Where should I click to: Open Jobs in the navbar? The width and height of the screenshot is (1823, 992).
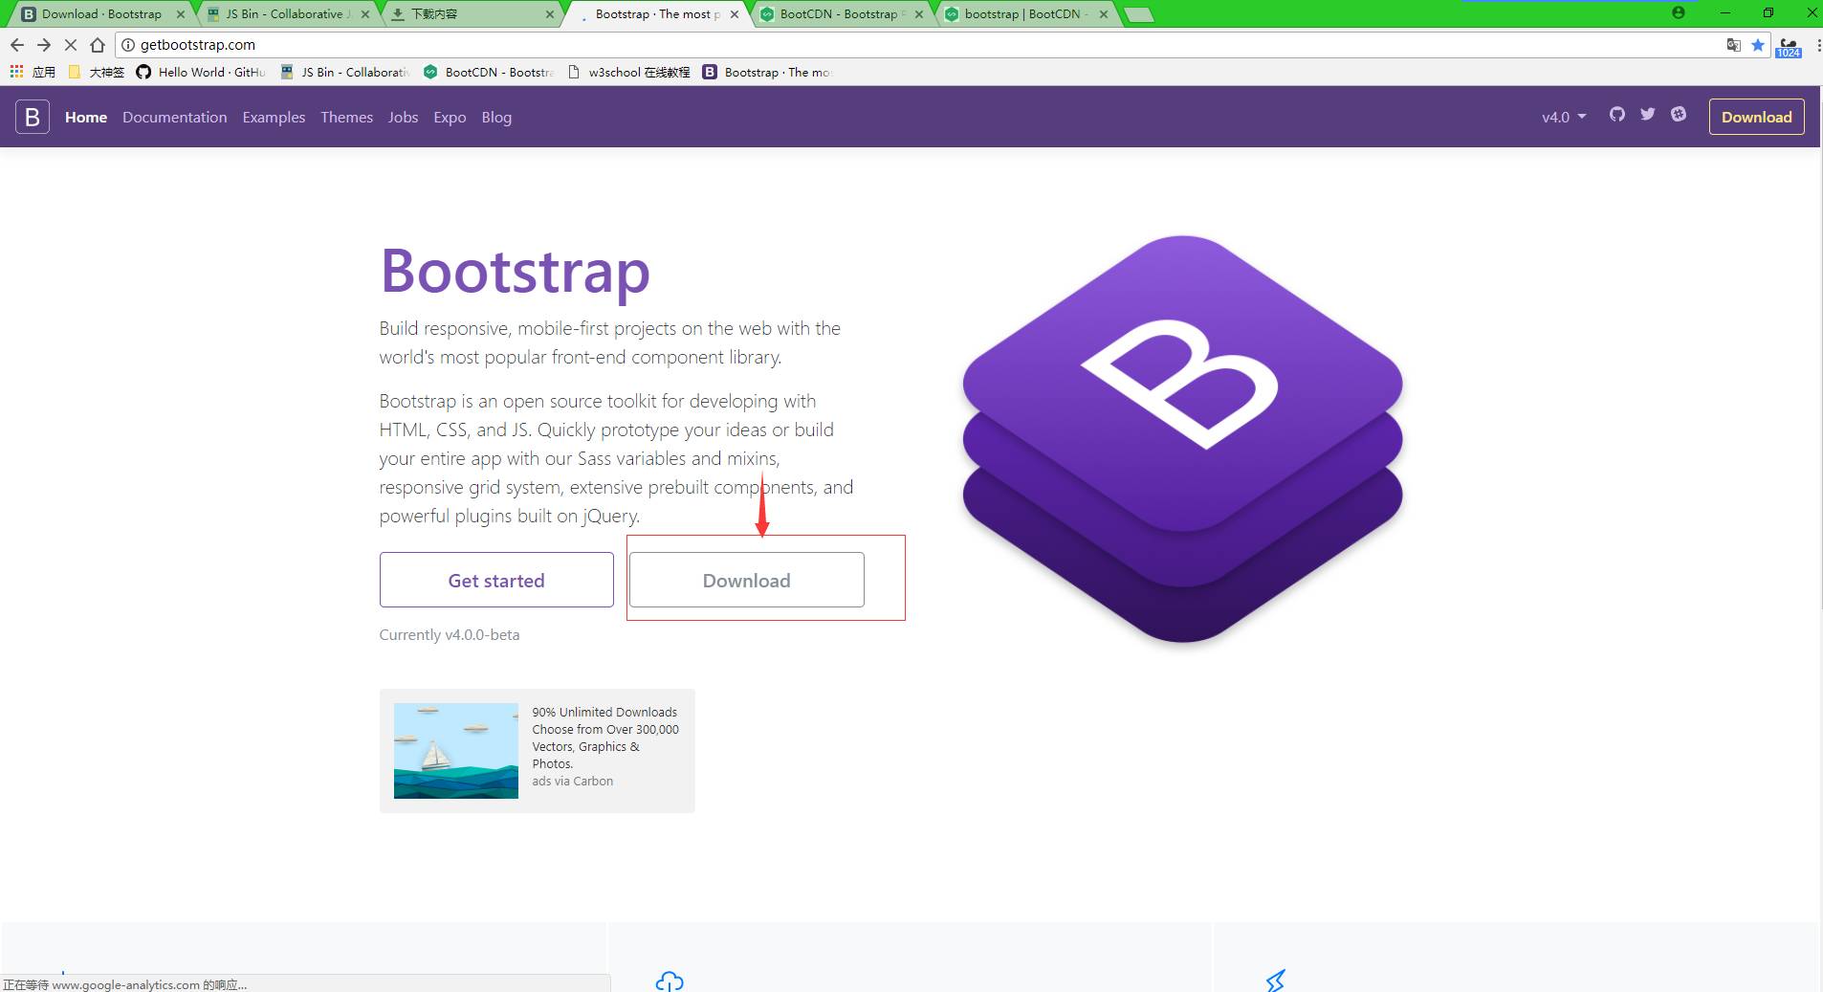tap(403, 117)
